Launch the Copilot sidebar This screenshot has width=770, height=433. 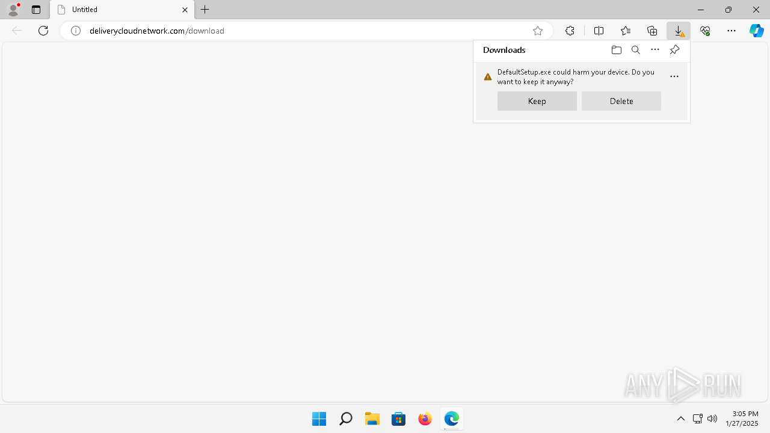756,31
